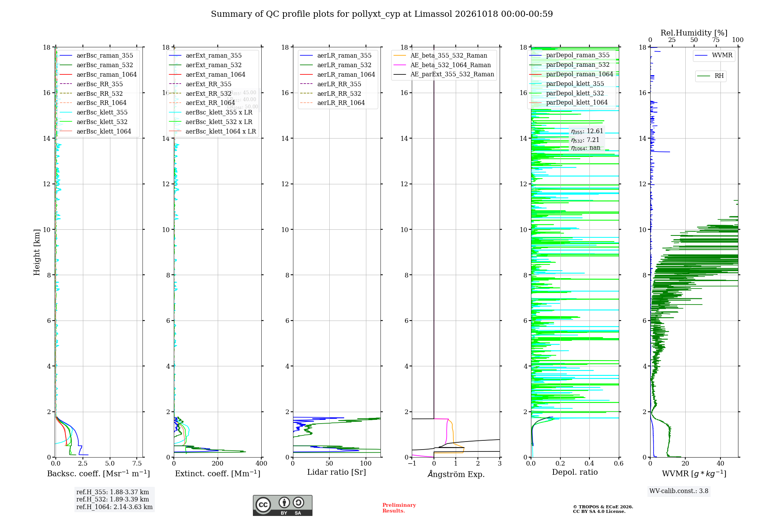
Task: Click legend entry aerExt_raman_355
Action: point(205,56)
